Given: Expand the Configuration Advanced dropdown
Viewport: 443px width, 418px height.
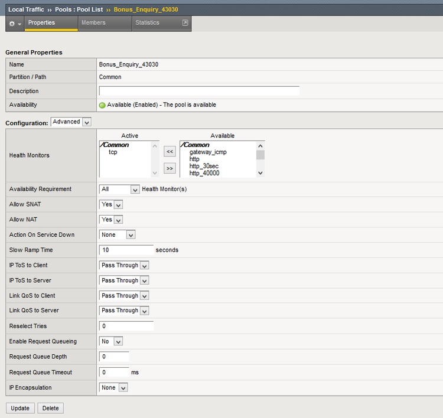Looking at the screenshot, I should pyautogui.click(x=71, y=122).
